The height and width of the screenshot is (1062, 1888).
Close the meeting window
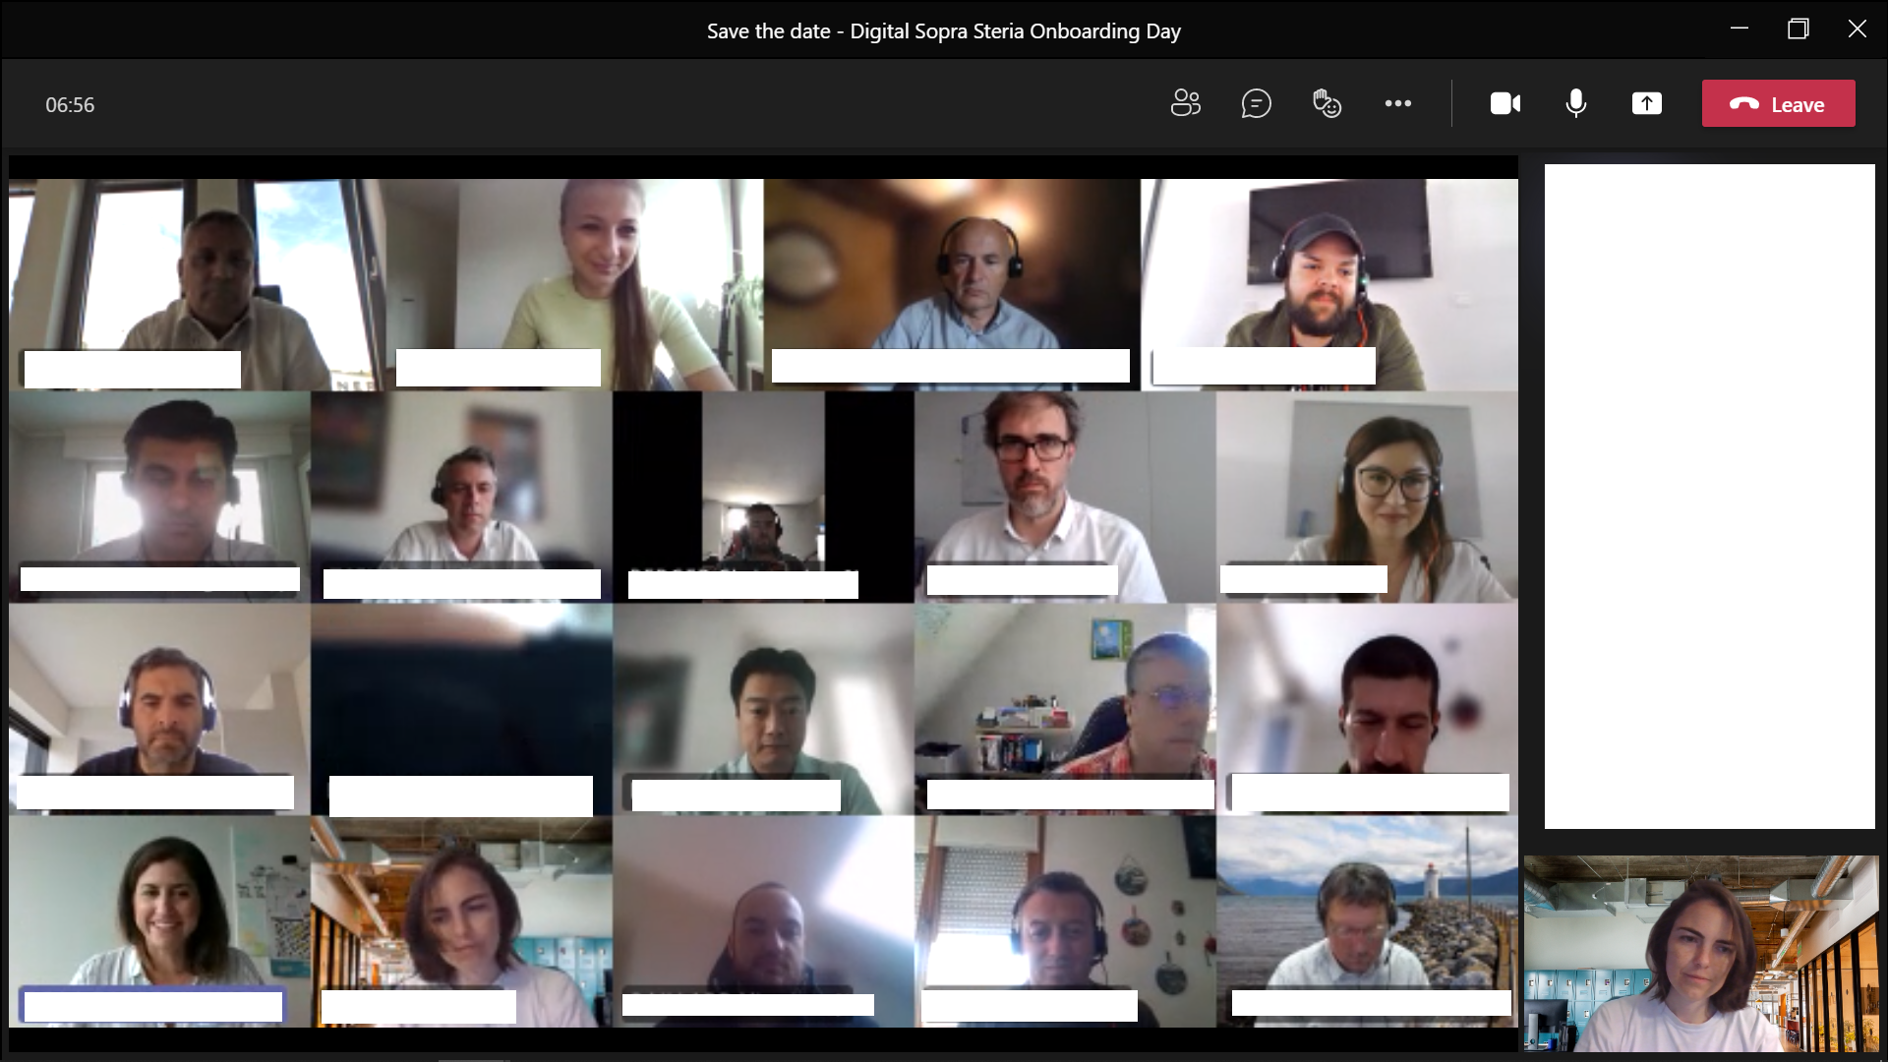coord(1857,29)
